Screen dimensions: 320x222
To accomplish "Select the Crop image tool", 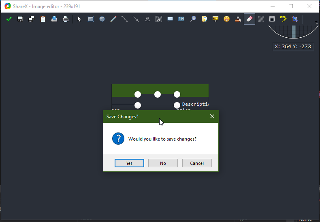I will click(295, 19).
